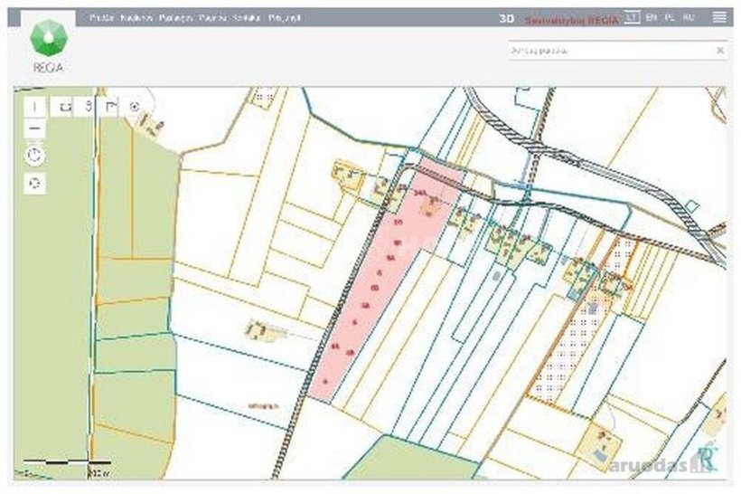Click the bottom circular locate button in left toolbar

pos(34,183)
